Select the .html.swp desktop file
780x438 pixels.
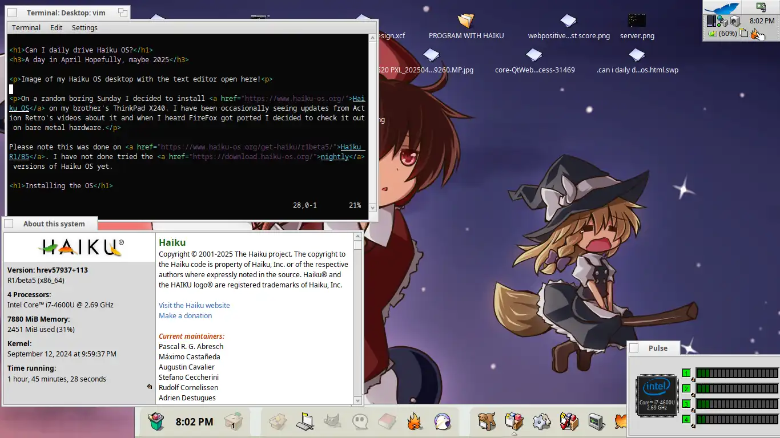tap(637, 61)
